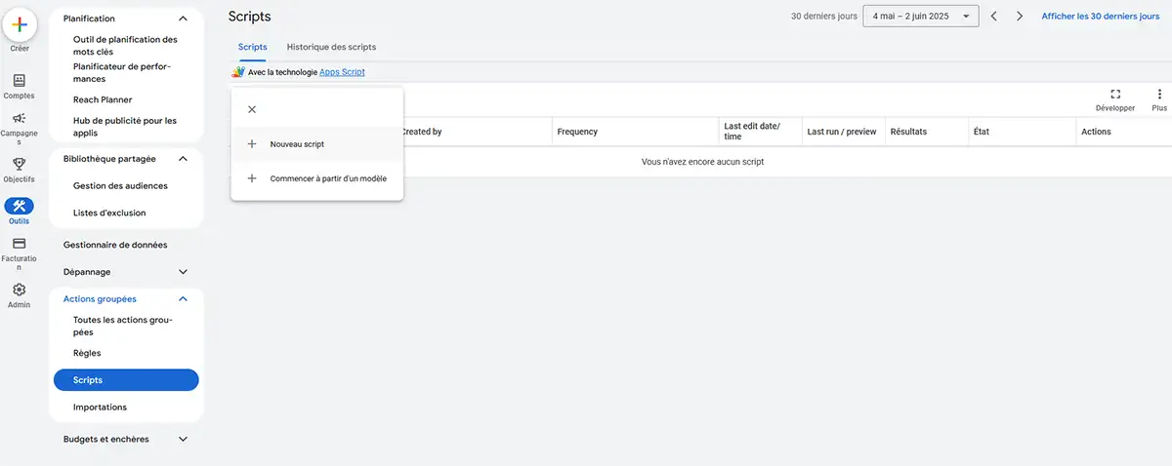
Task: Click the Développer fullscreen icon
Action: pyautogui.click(x=1115, y=95)
